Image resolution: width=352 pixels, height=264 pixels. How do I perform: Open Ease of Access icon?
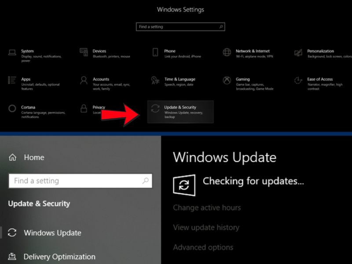click(298, 81)
